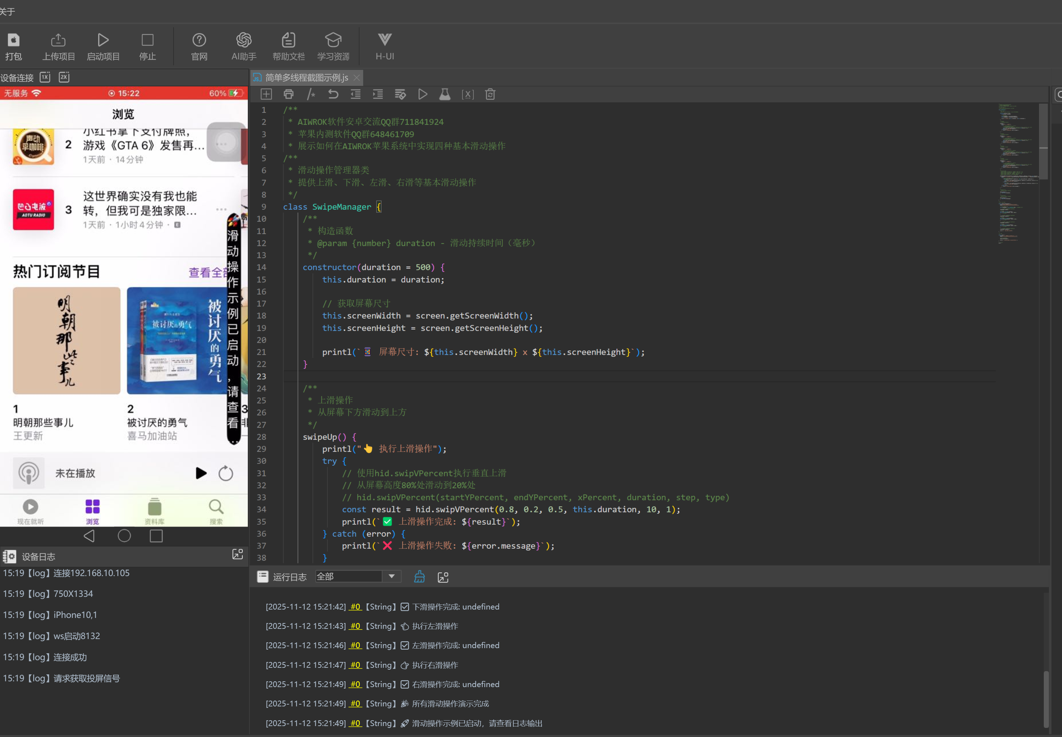Open the 关于 menu
Screen dimensions: 1062x737
[x=7, y=11]
